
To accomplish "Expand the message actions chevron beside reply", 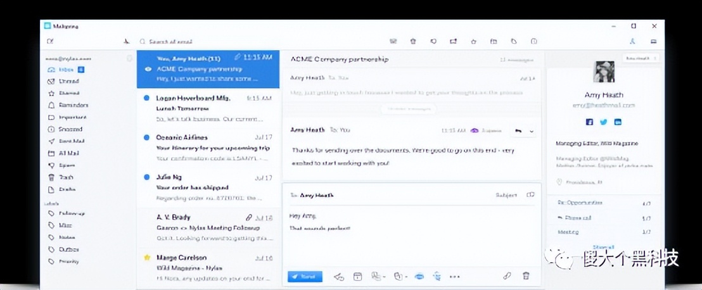I will tap(532, 131).
